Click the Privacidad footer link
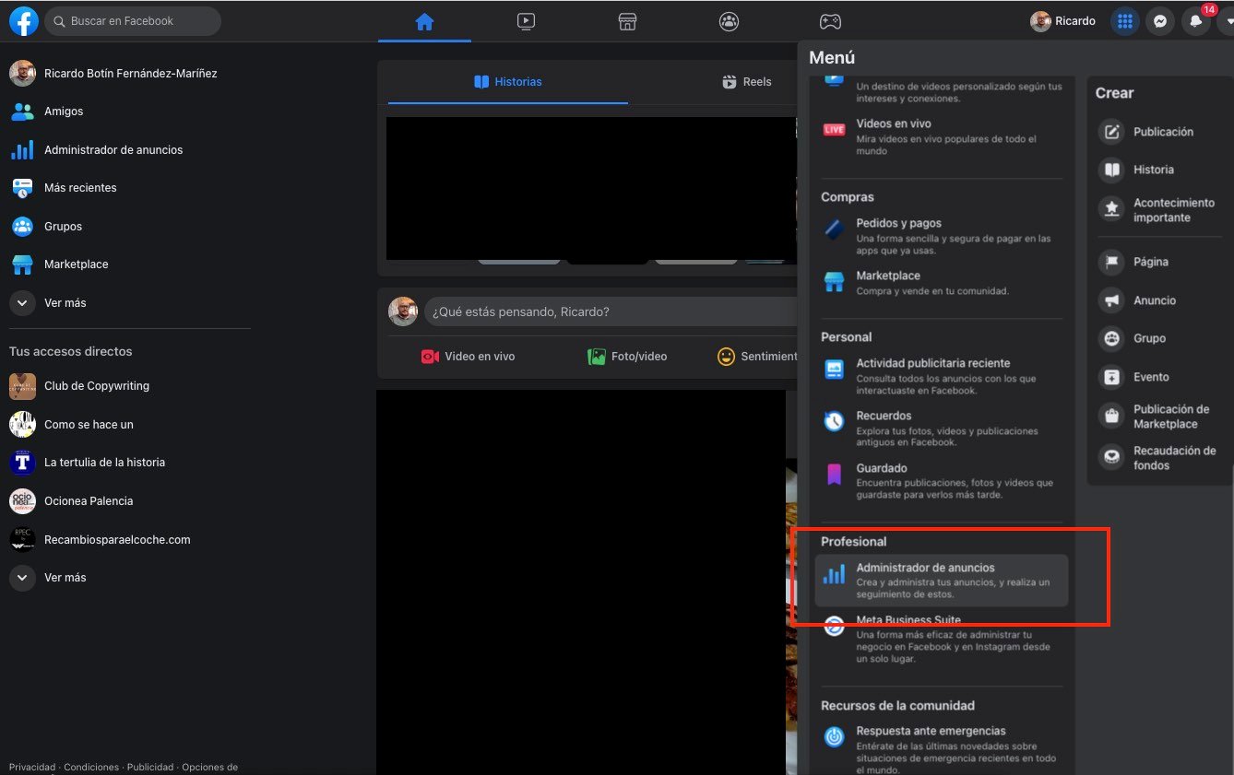The image size is (1234, 775). 32,767
